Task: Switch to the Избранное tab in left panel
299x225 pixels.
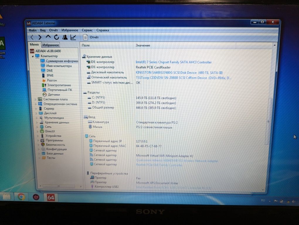Action: (x=50, y=45)
